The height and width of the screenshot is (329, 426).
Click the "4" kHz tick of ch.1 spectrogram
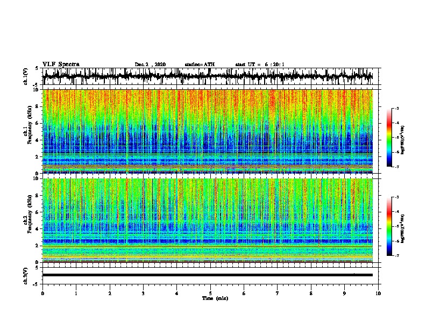[x=37, y=140]
